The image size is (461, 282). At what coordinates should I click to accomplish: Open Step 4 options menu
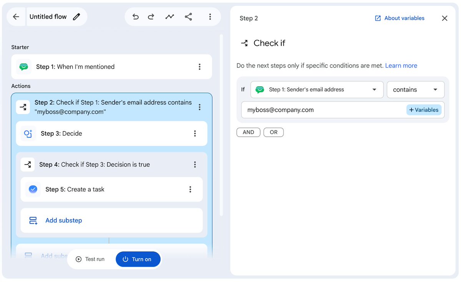pyautogui.click(x=195, y=165)
